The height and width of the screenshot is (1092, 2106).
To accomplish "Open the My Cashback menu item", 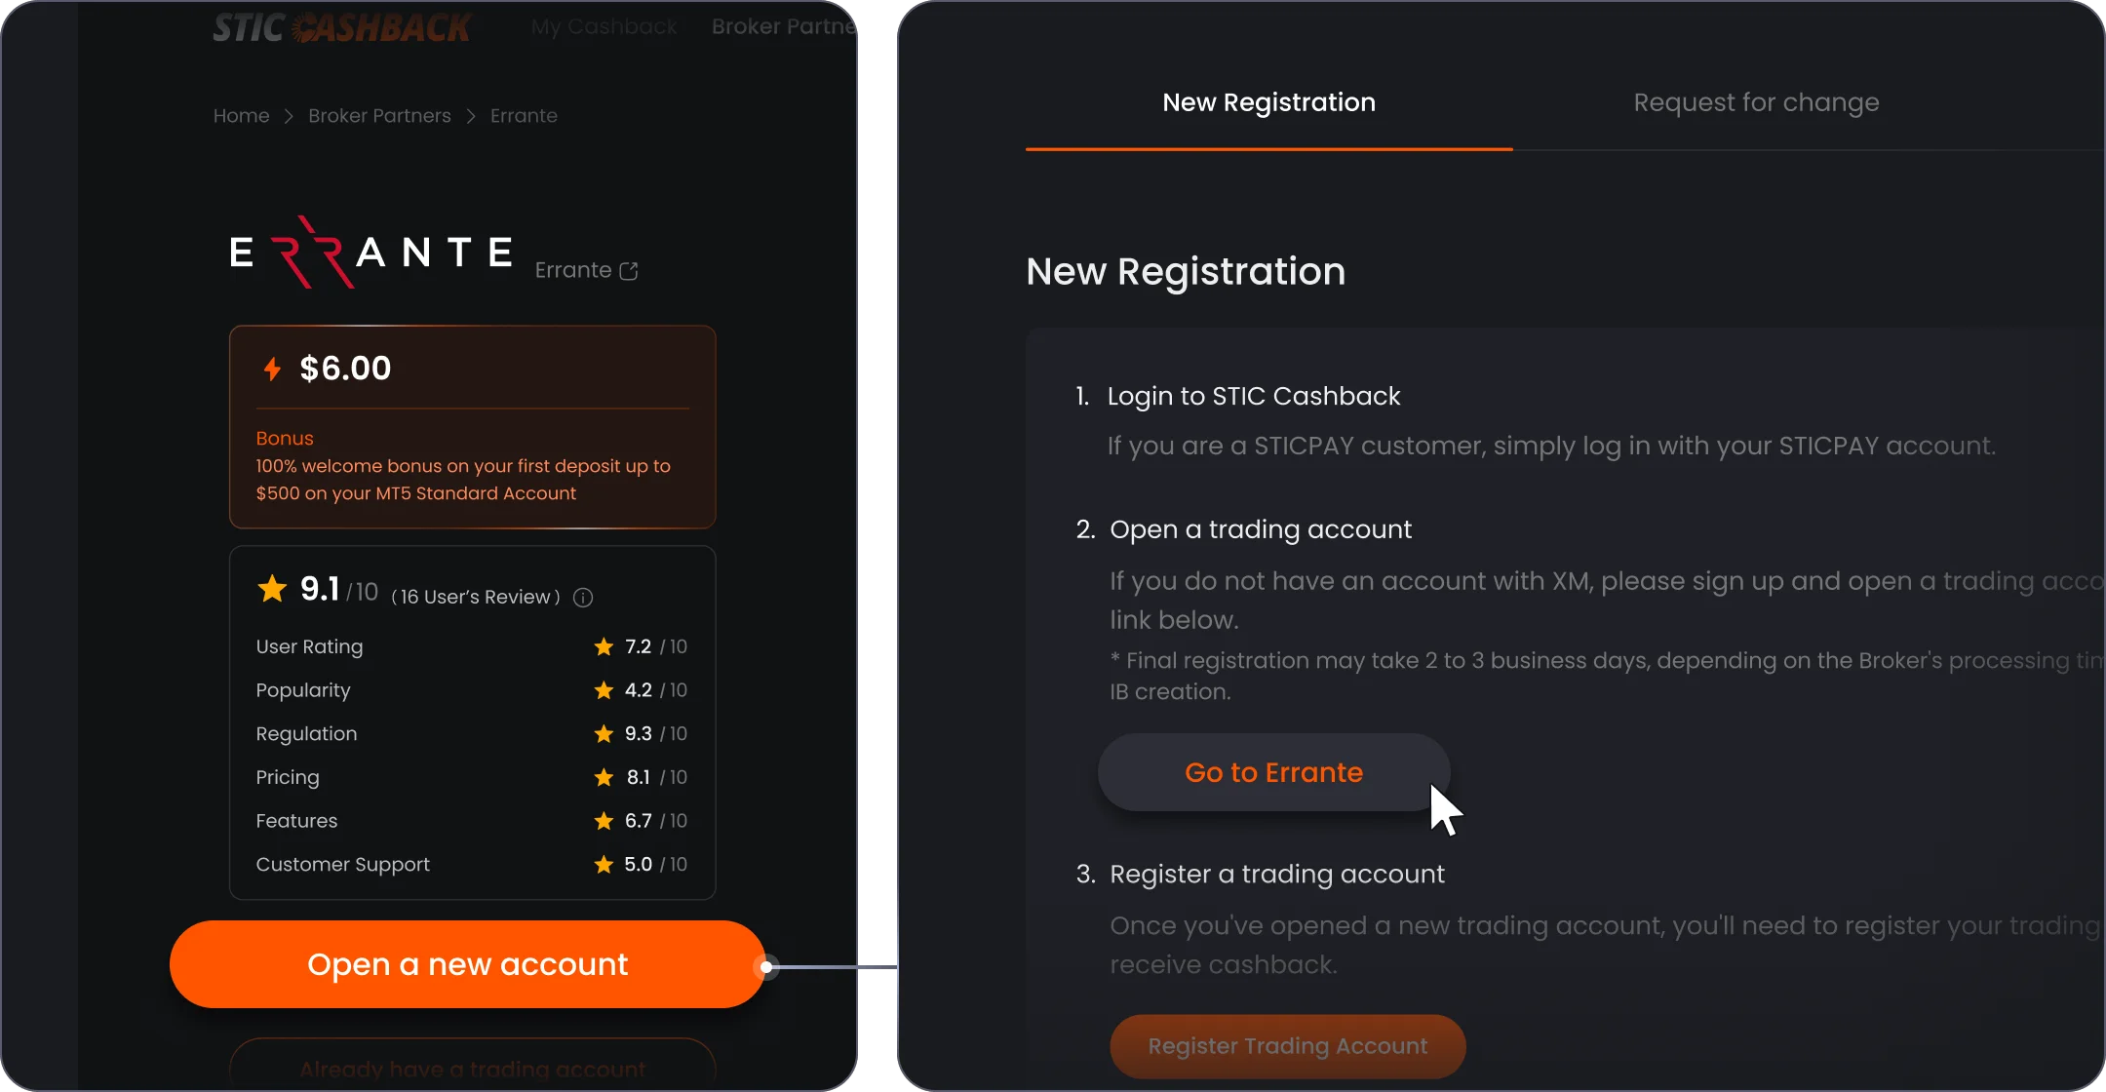I will (x=604, y=26).
